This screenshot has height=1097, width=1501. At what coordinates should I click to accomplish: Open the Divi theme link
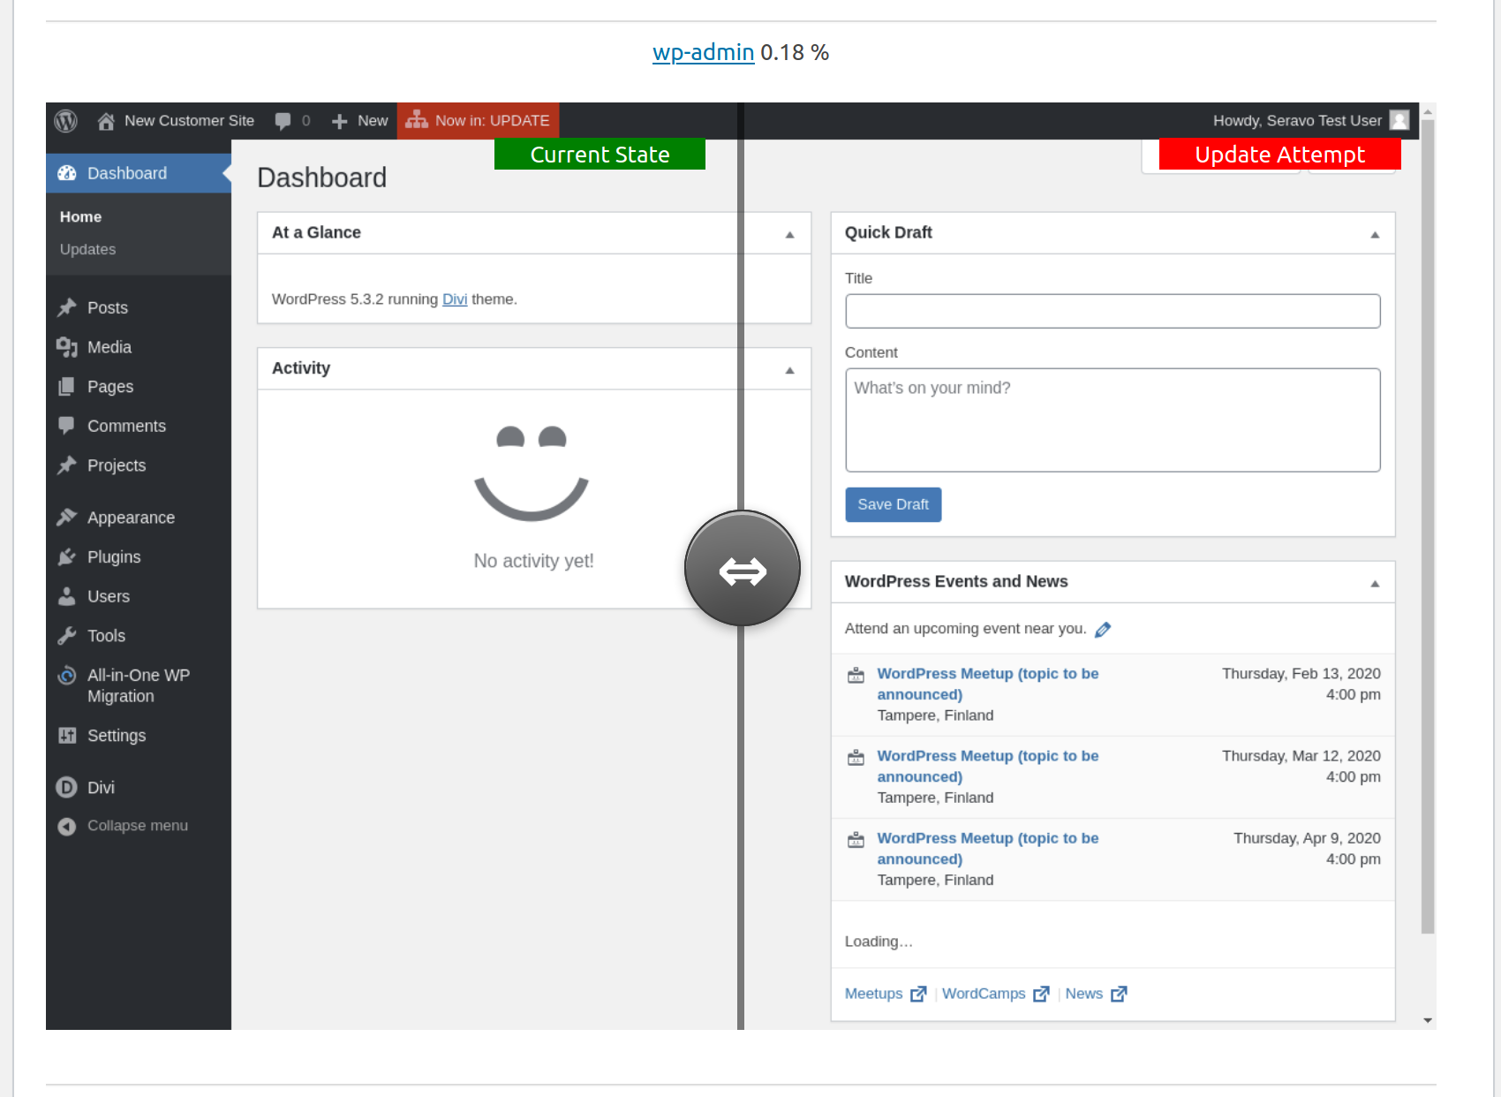pyautogui.click(x=455, y=299)
